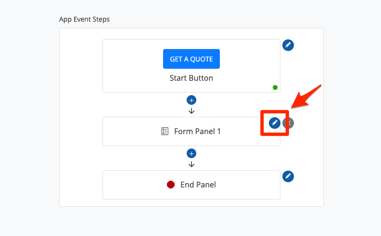
Task: Click the green status dot on Start Button card
Action: 275,87
